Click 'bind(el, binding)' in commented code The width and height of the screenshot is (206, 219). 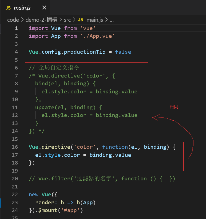point(62,84)
